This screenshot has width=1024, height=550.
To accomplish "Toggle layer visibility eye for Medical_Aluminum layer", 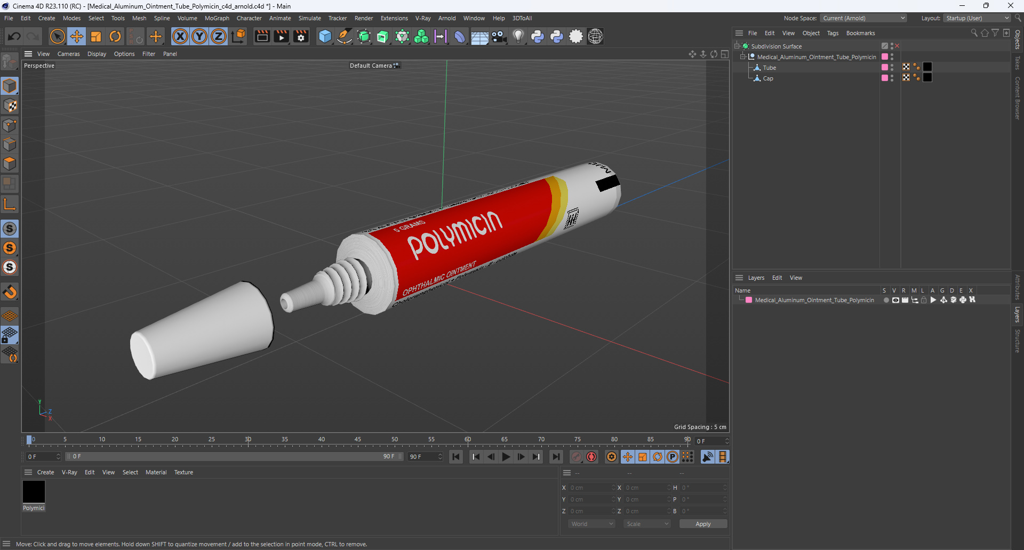I will click(895, 300).
